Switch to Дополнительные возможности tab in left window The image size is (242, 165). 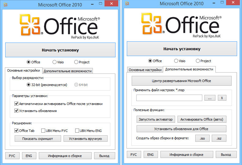coord(68,71)
